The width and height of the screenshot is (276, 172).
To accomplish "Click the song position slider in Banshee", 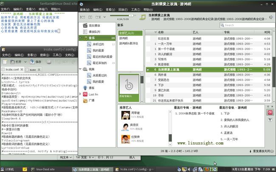I will pyautogui.click(x=123, y=15).
